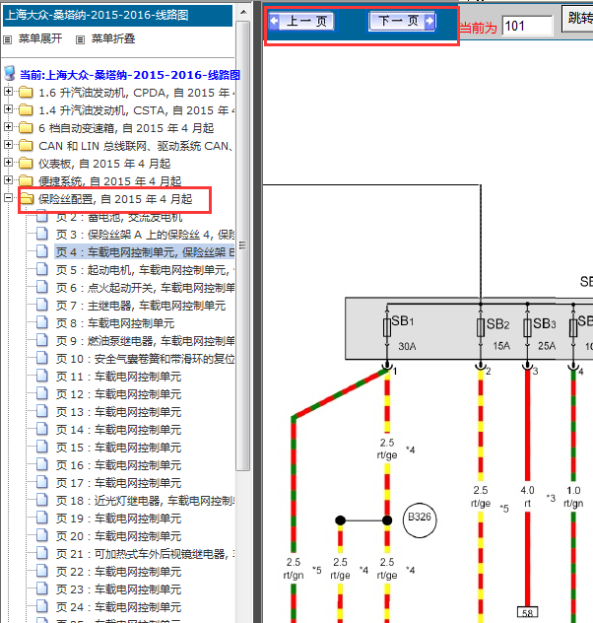Screen dimensions: 593x623
Task: Click the current page number field showing 101
Action: [x=527, y=27]
